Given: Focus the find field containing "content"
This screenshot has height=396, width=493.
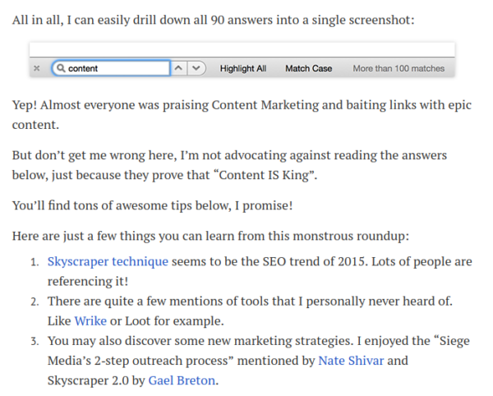Looking at the screenshot, I should [x=111, y=68].
